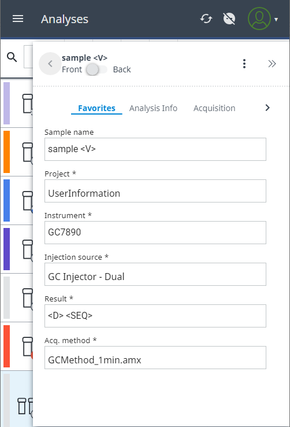The height and width of the screenshot is (427, 290).
Task: Click the orange color stripe row
Action: tap(6, 152)
